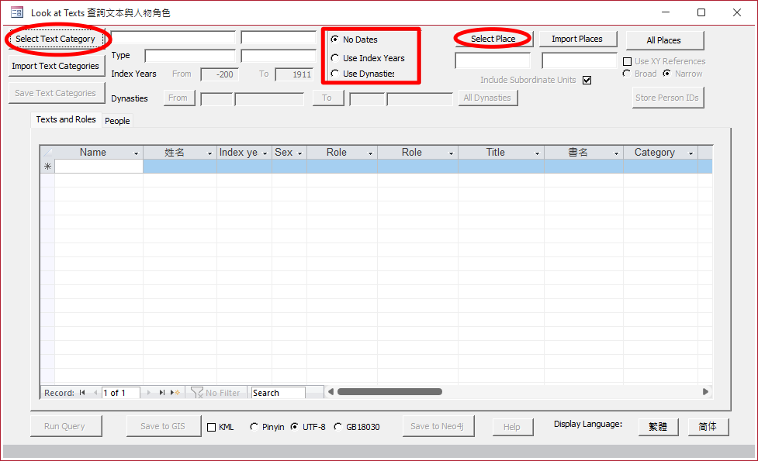Click the form icon in title bar
758x461 pixels.
tap(16, 12)
